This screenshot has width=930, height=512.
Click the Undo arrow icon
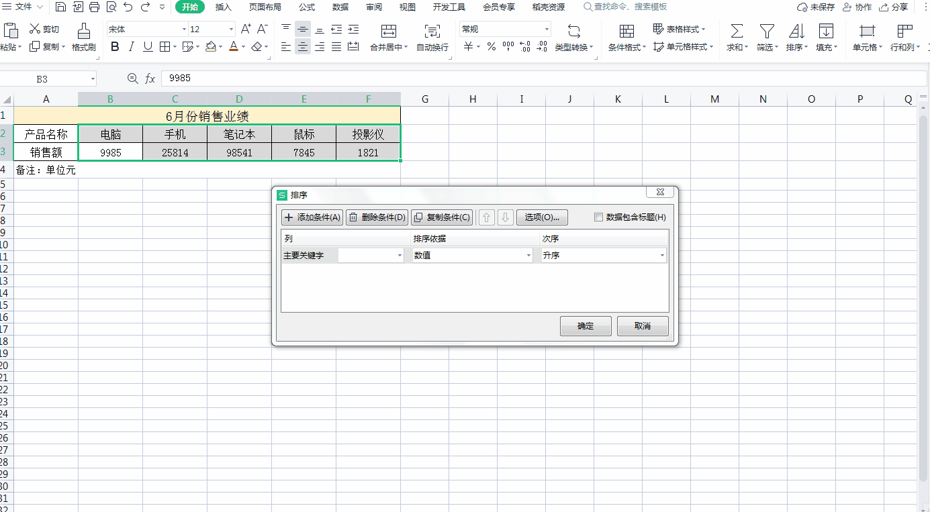tap(128, 7)
